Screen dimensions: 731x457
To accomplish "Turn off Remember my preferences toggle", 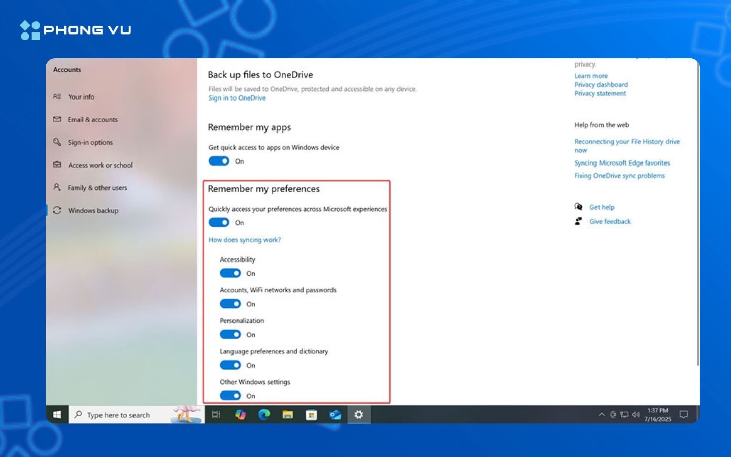I will point(219,222).
